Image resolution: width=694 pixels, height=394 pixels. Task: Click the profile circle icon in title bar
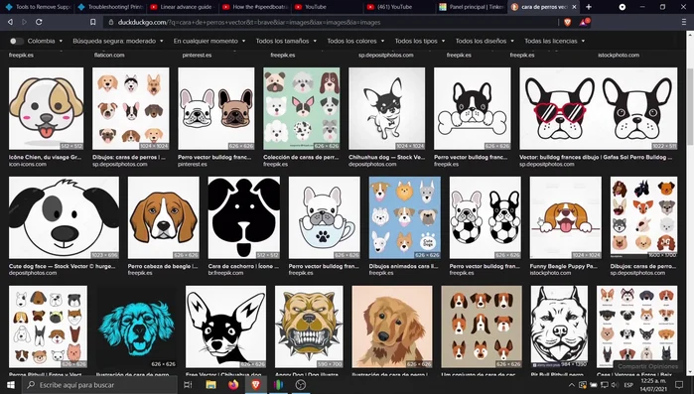[623, 7]
